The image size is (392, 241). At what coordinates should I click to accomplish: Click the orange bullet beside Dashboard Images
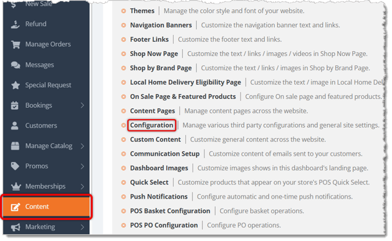pos(123,168)
